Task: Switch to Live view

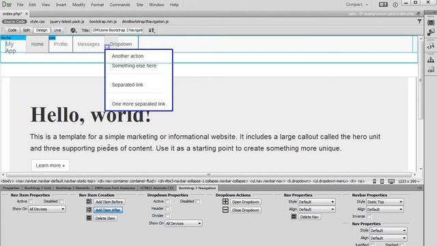Action: pos(57,30)
